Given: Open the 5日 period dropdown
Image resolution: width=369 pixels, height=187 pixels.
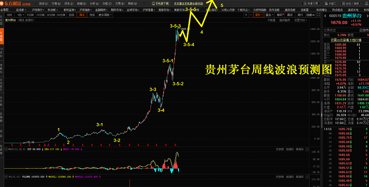Looking at the screenshot, I should (x=20, y=15).
